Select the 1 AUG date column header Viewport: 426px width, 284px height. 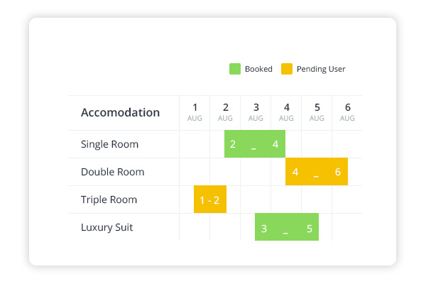195,112
